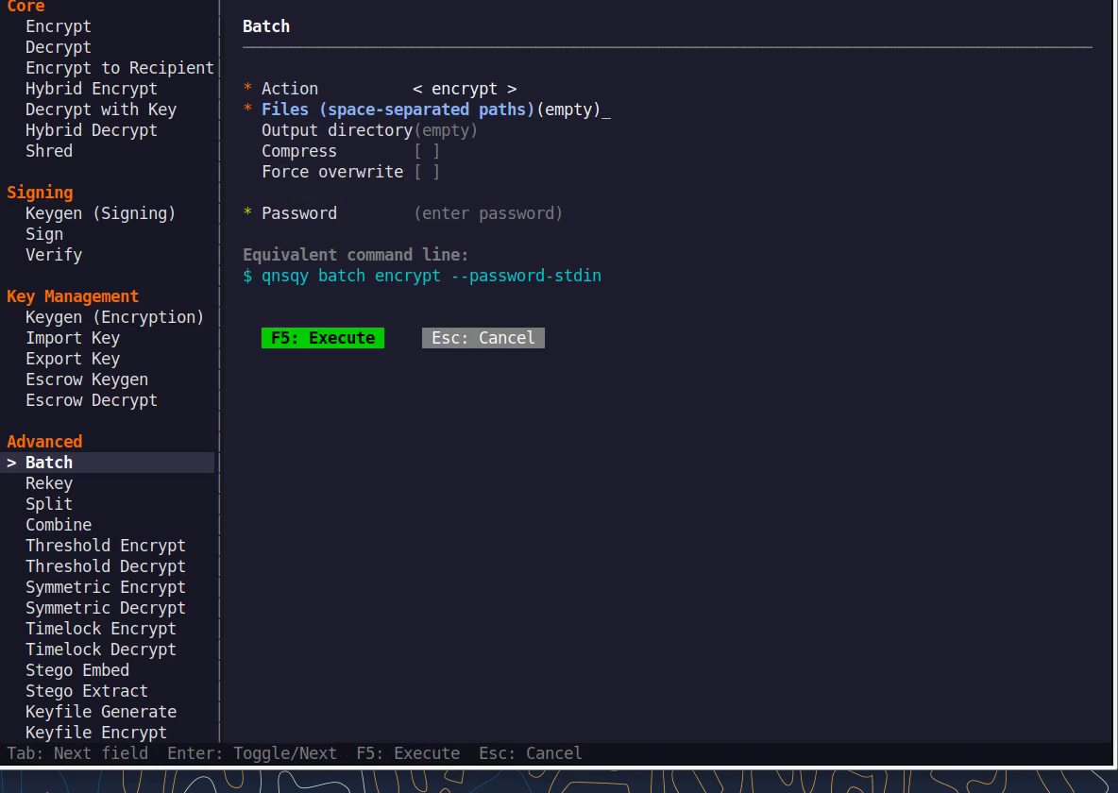Open Escrow Decrypt

point(92,399)
